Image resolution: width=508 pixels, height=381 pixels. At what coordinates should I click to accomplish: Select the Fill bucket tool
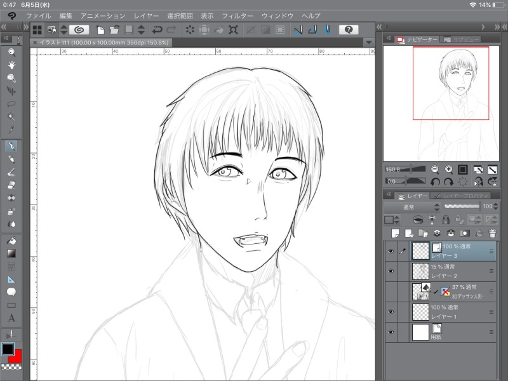[11, 241]
